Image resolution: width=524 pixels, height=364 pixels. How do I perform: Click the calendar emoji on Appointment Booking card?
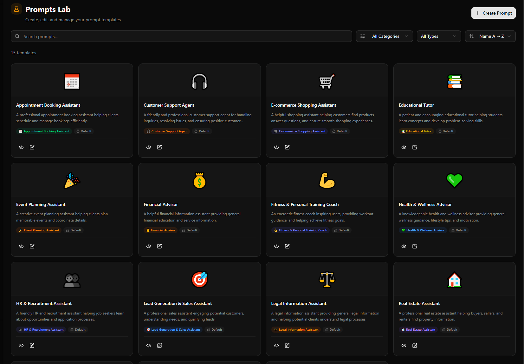[72, 82]
